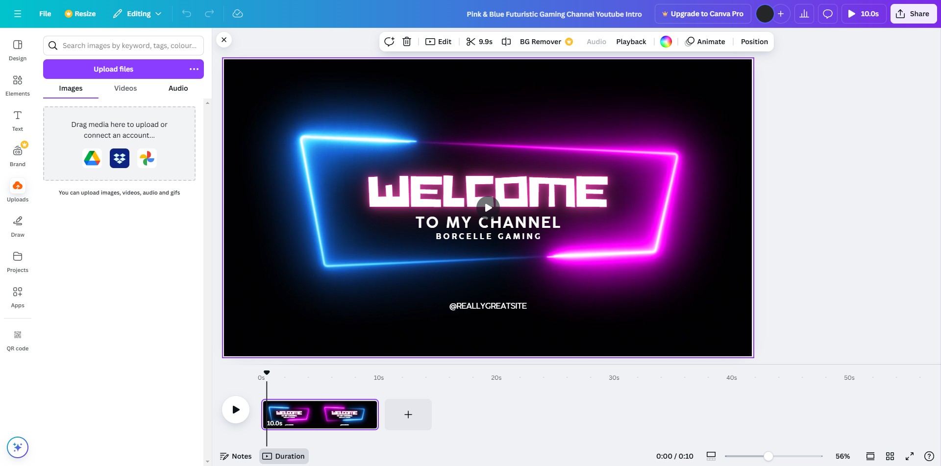941x466 pixels.
Task: Play the presentation 10.0s button
Action: coord(864,14)
